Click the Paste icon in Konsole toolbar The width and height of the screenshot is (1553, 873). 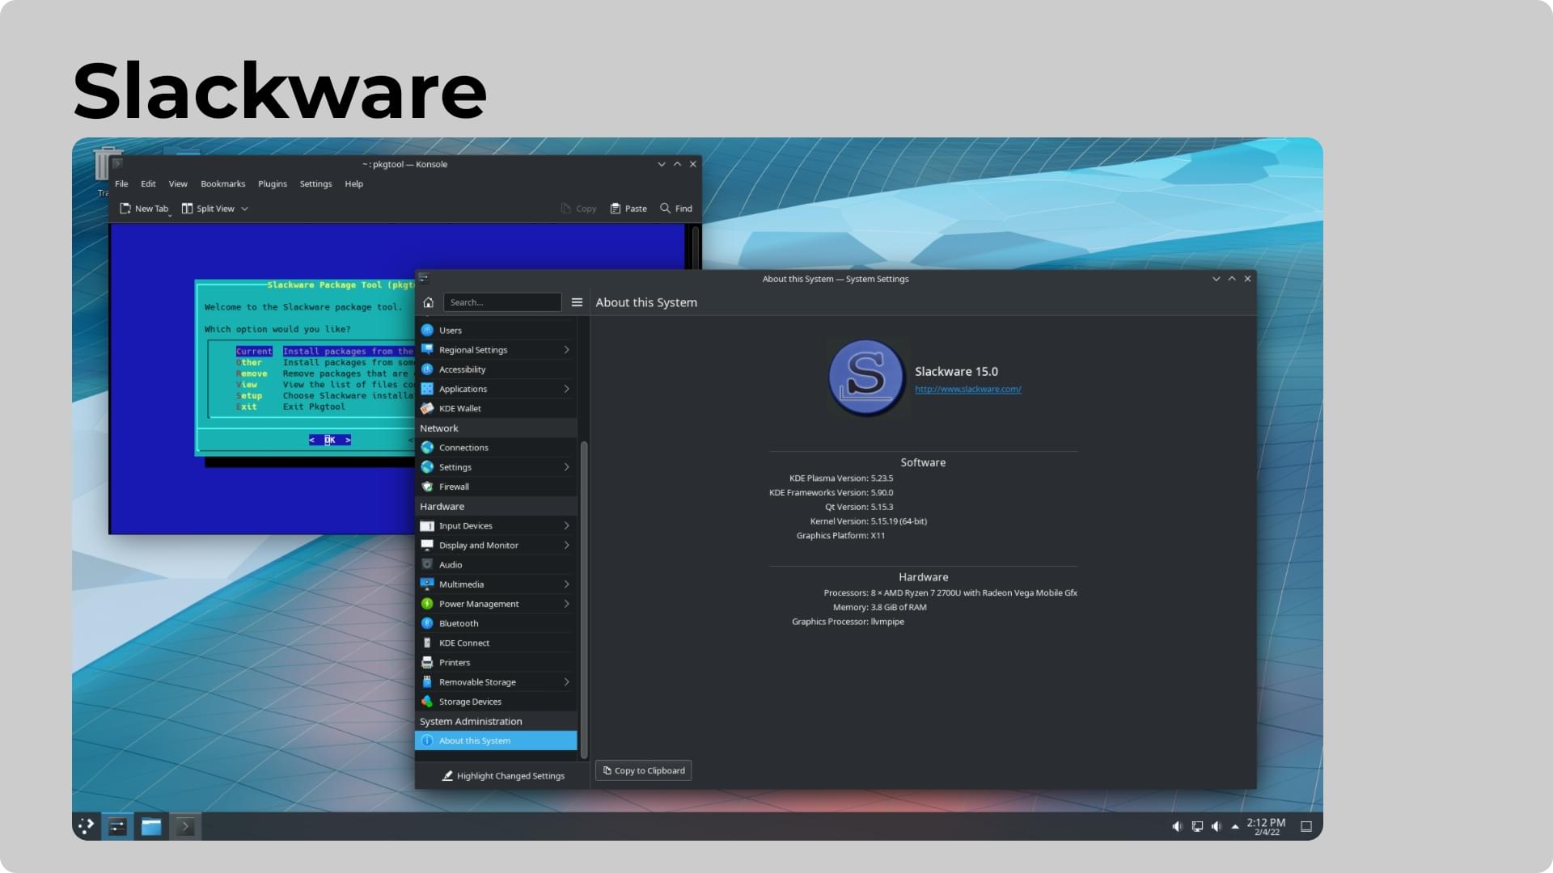(x=615, y=209)
